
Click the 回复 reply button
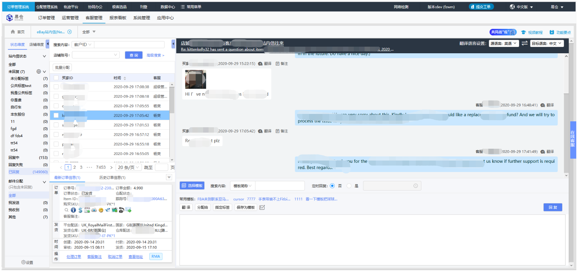(553, 208)
